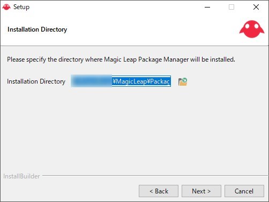The image size is (269, 202).
Task: Click the highlighted ¥MagicLeap¥Packac path text
Action: (x=141, y=81)
